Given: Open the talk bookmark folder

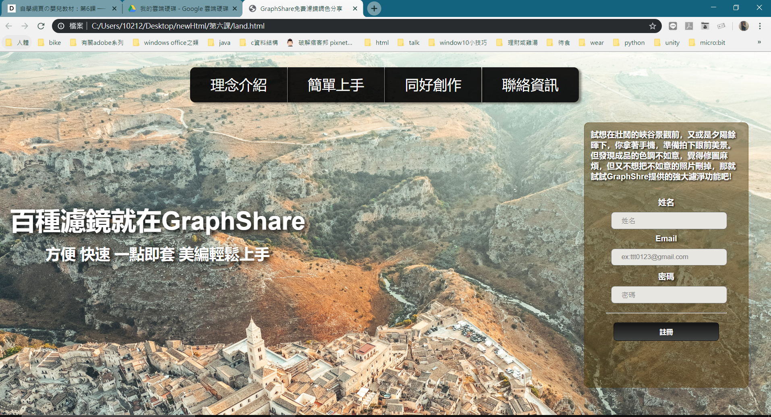Looking at the screenshot, I should [x=409, y=43].
